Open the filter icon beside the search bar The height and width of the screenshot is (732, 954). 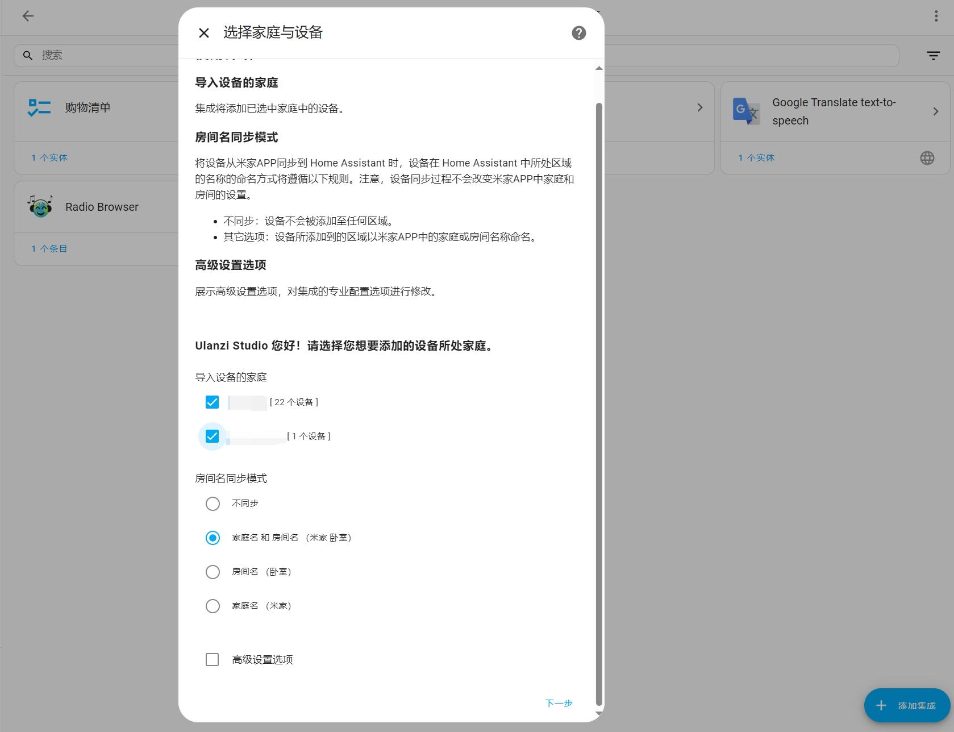point(933,55)
